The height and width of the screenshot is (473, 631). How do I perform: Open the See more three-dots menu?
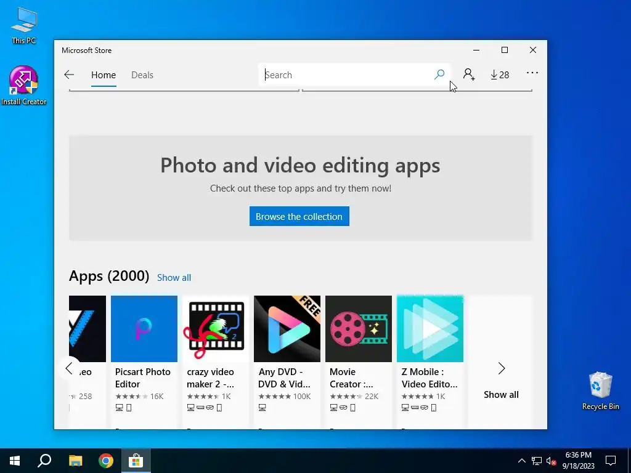[532, 73]
